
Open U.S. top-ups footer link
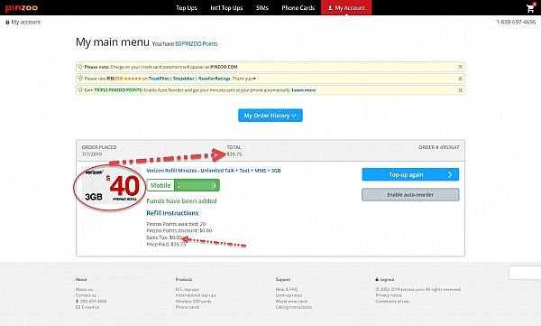tap(188, 289)
